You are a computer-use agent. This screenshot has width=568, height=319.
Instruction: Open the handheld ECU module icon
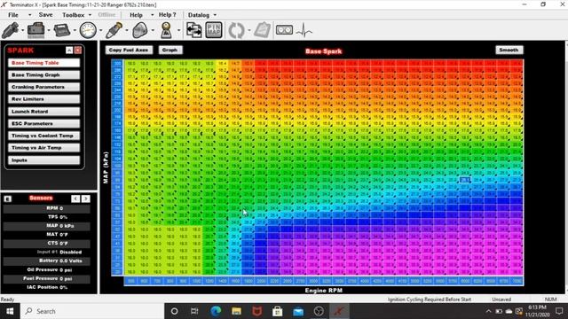click(62, 30)
